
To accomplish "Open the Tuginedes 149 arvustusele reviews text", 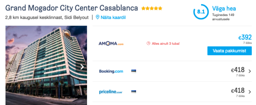I will click(x=223, y=16).
